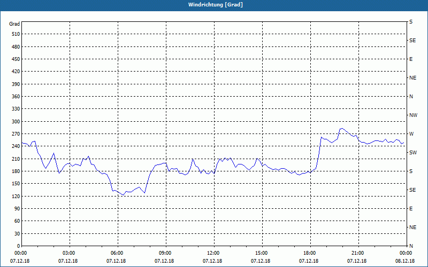Viewport: 428px width, 267px height.
Task: Click the E compass label at 450 gridline
Action: click(411, 59)
